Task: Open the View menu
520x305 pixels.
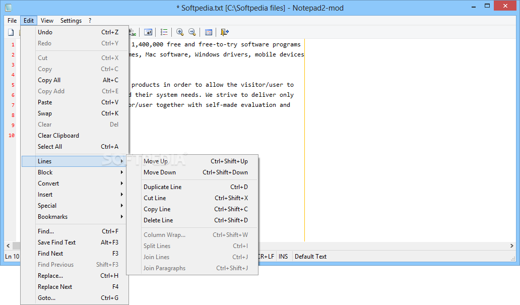Action: pos(47,21)
